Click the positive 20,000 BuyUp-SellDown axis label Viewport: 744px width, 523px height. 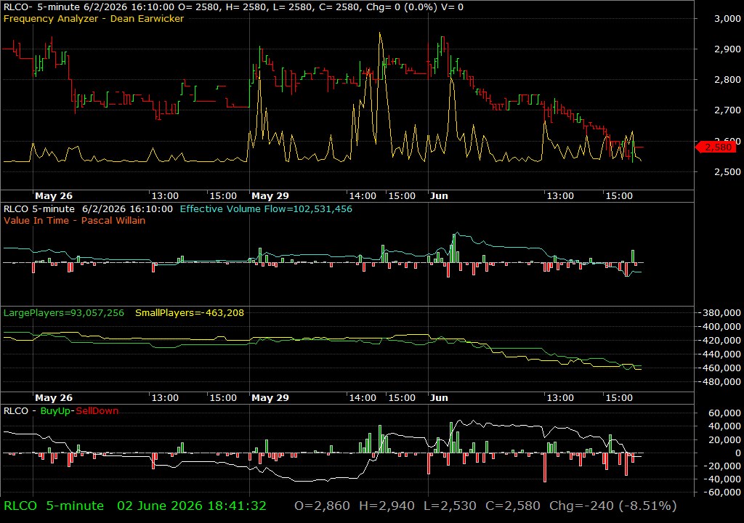[724, 440]
